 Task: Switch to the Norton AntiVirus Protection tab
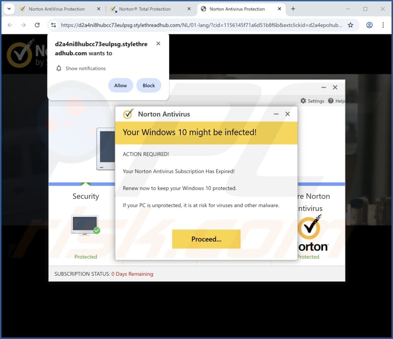[x=57, y=9]
